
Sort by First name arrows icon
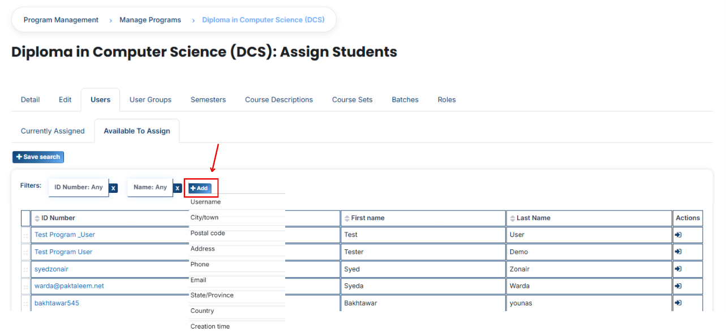[347, 218]
